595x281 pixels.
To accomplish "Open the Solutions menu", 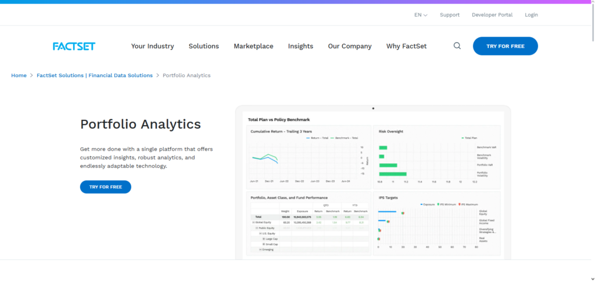I will tap(204, 46).
